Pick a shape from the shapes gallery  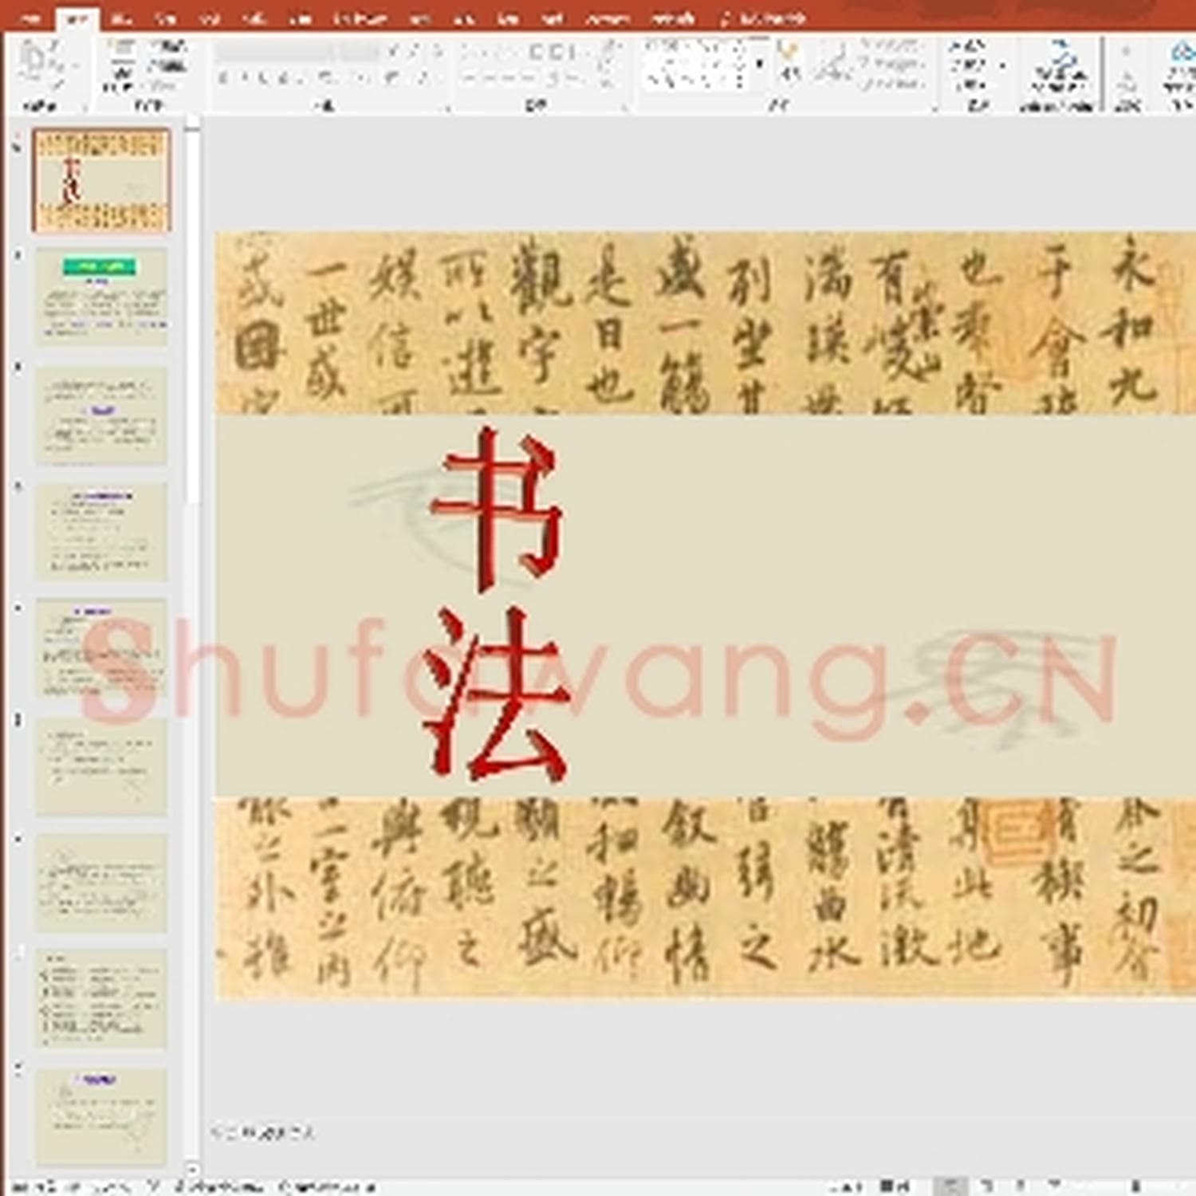695,64
